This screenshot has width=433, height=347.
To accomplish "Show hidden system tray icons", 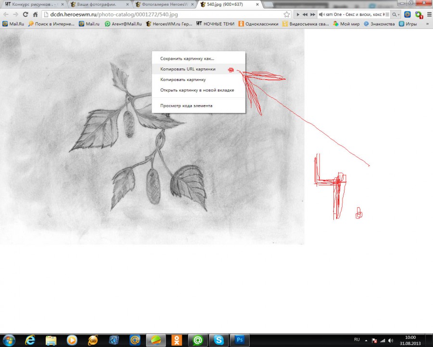I will (x=366, y=340).
